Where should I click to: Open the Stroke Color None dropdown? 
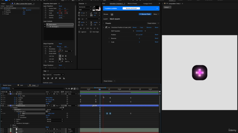pos(68,51)
